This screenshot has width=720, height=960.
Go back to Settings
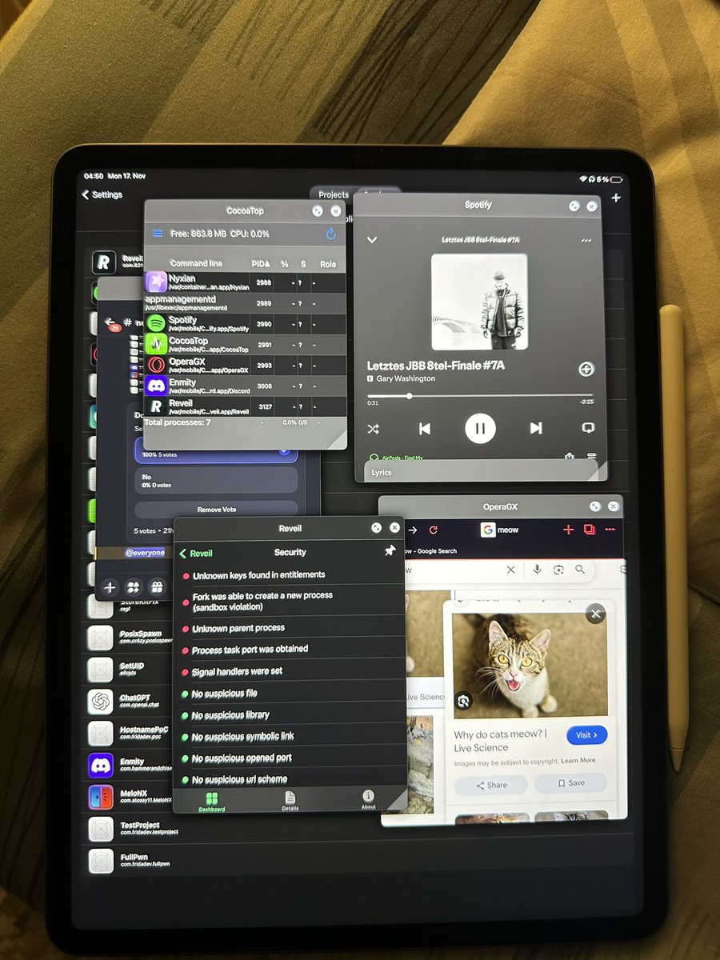click(102, 194)
